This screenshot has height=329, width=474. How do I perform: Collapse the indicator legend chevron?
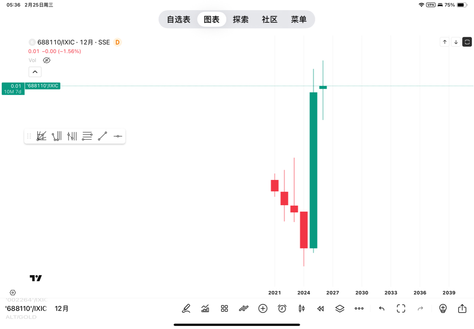click(x=35, y=72)
